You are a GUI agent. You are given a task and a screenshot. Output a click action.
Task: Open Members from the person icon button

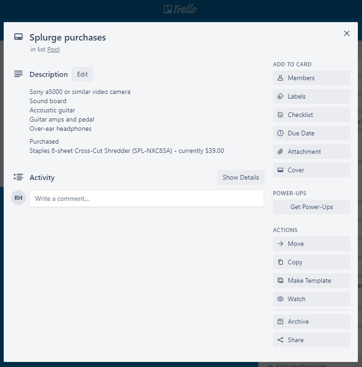(x=311, y=78)
